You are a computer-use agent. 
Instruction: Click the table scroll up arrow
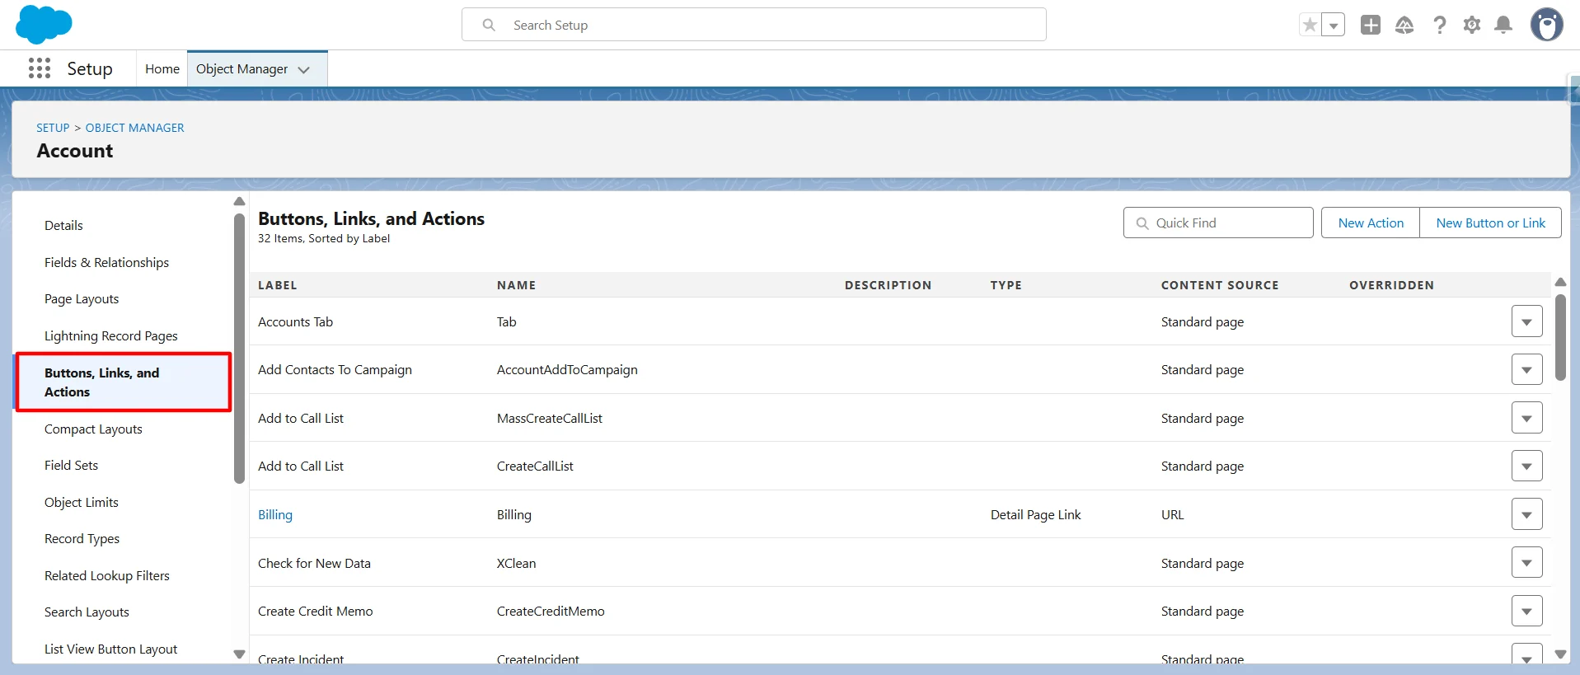pyautogui.click(x=1560, y=282)
